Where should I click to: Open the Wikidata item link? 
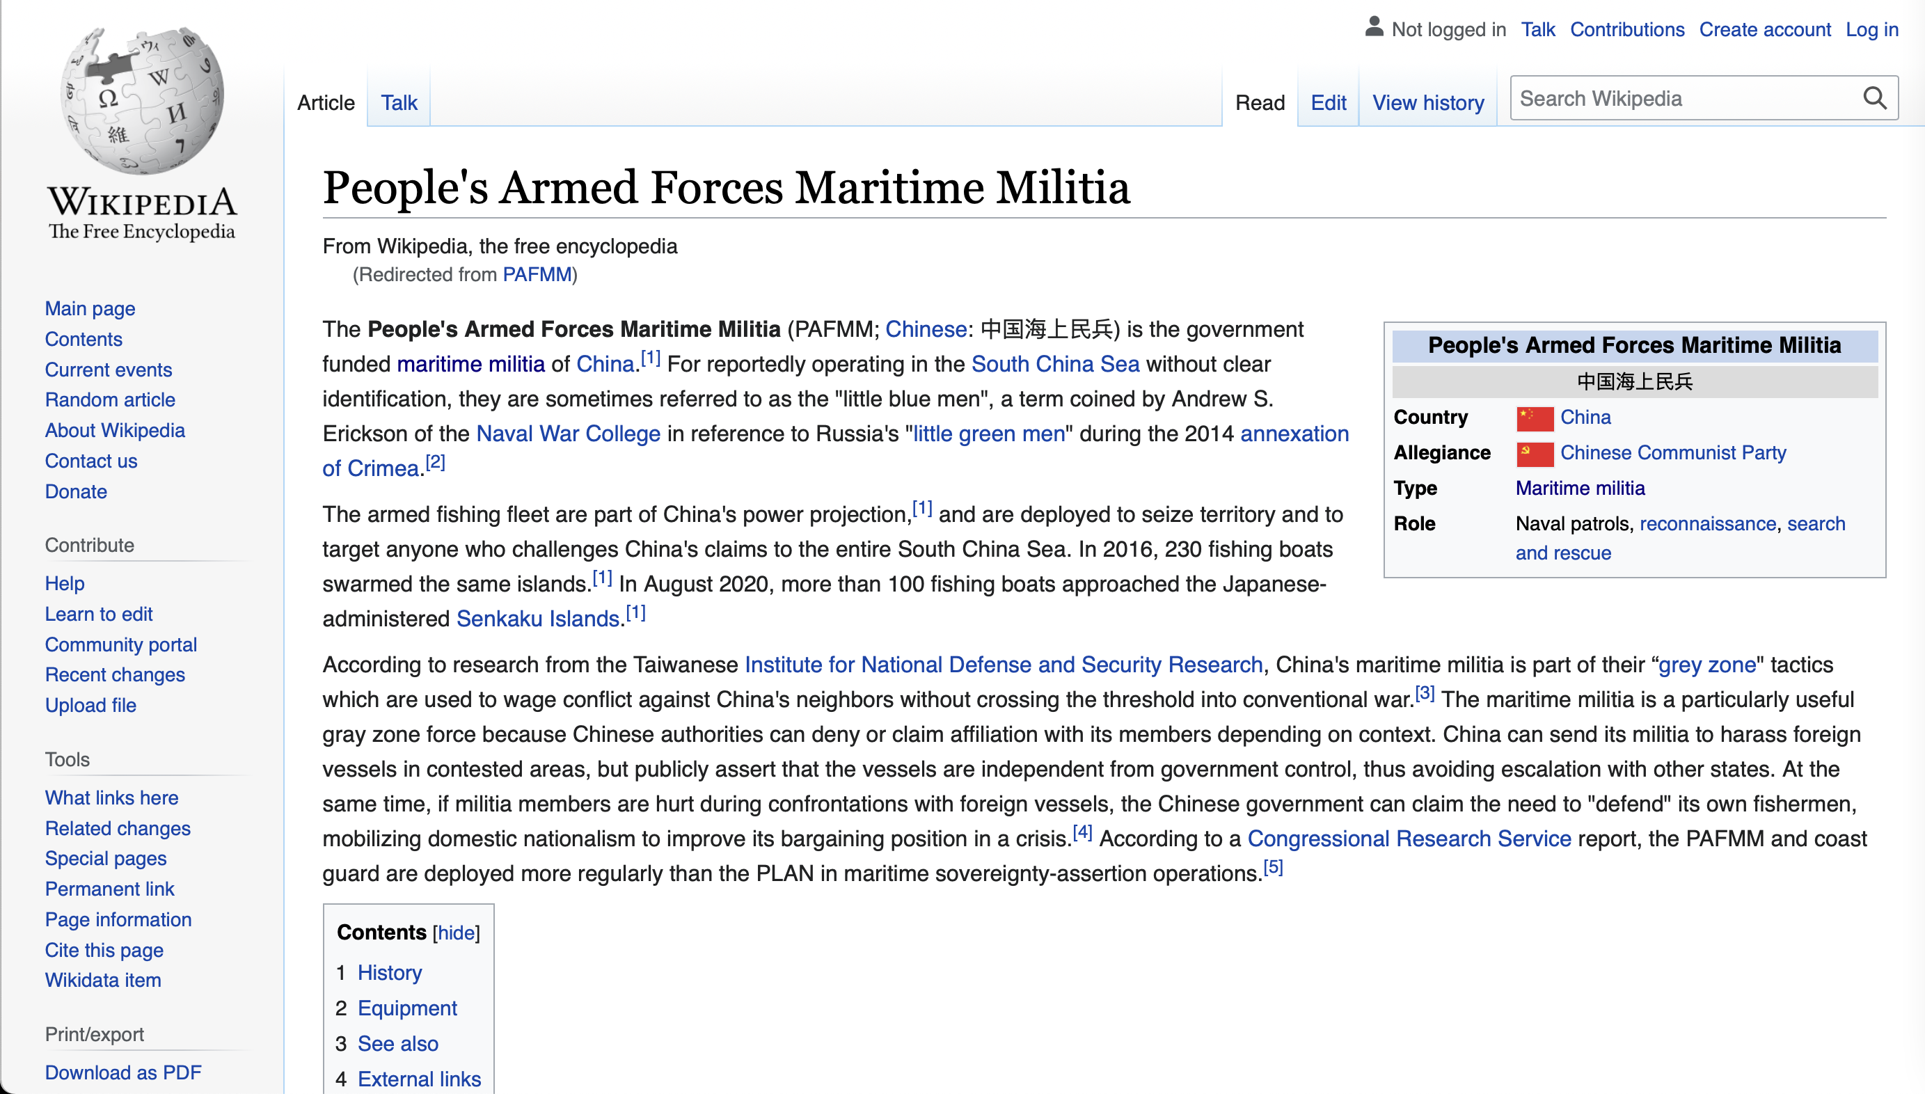pyautogui.click(x=103, y=980)
